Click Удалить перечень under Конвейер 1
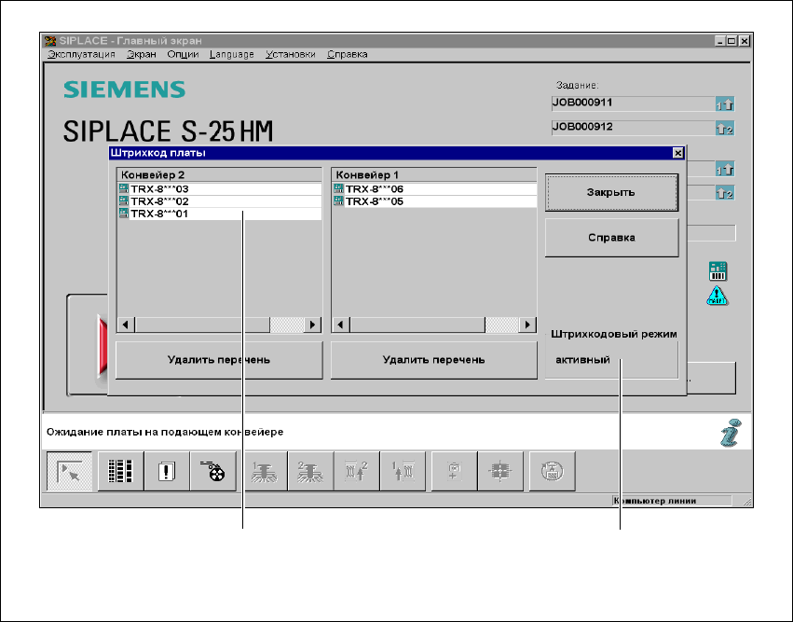 433,359
